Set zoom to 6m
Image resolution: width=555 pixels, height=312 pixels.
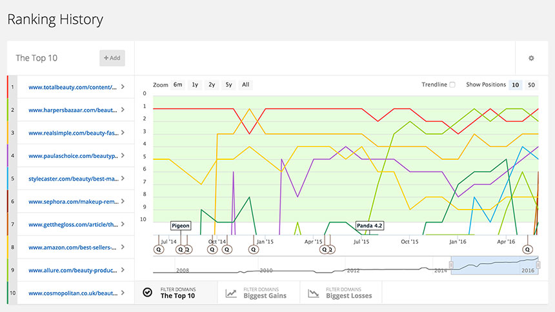pyautogui.click(x=177, y=85)
